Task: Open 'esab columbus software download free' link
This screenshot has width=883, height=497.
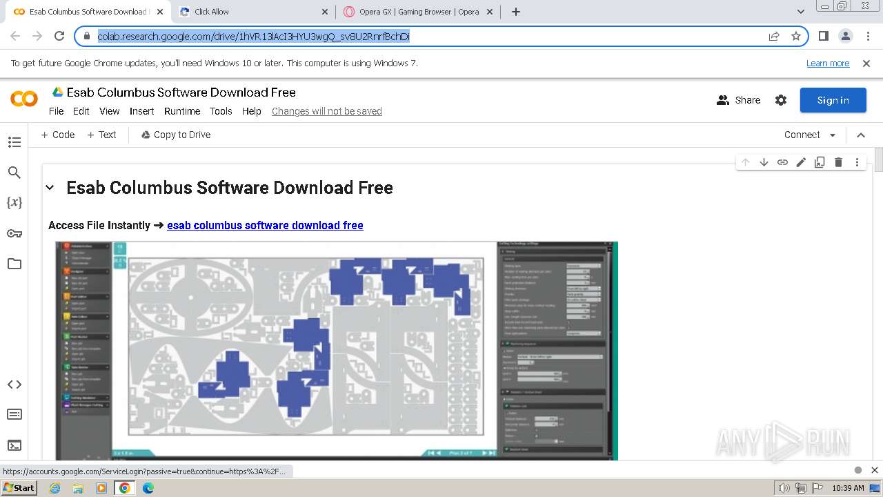Action: click(265, 225)
